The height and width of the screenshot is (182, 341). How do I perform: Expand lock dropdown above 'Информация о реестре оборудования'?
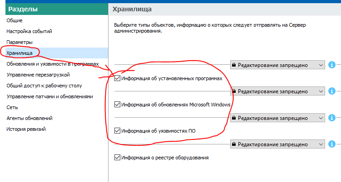pyautogui.click(x=277, y=144)
